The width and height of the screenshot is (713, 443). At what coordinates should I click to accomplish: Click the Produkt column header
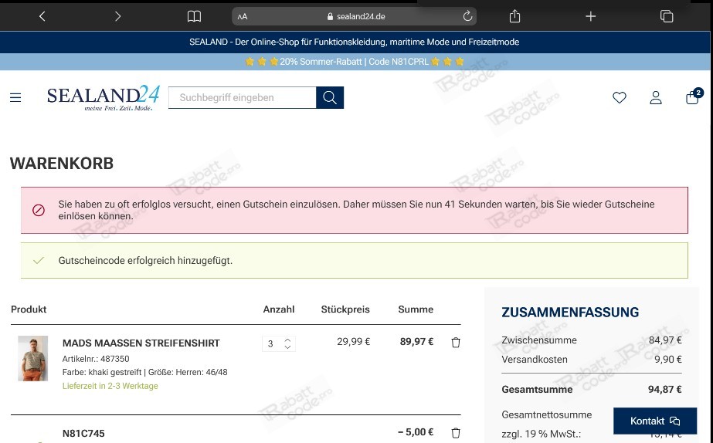coord(29,309)
